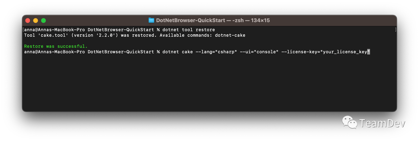This screenshot has width=419, height=141.
Task: Click the --ui="console" argument
Action: (x=259, y=52)
